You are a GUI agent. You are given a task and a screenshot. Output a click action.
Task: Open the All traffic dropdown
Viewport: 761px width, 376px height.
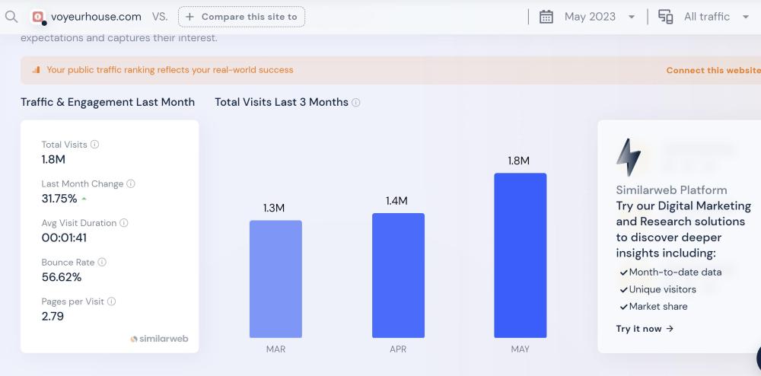point(745,17)
